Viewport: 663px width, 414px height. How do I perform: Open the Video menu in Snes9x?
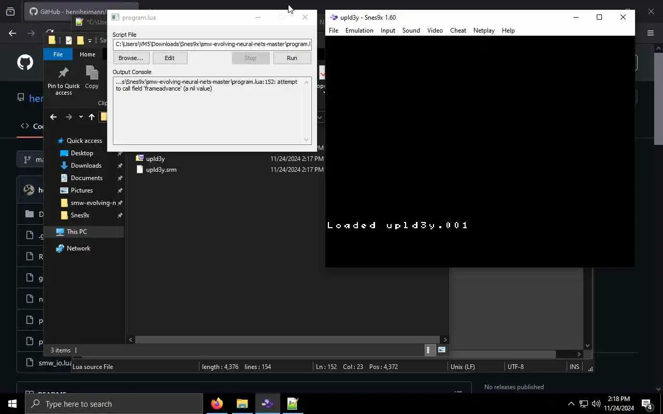[x=435, y=31]
